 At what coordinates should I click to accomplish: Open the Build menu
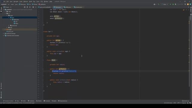pyautogui.click(x=31, y=1)
